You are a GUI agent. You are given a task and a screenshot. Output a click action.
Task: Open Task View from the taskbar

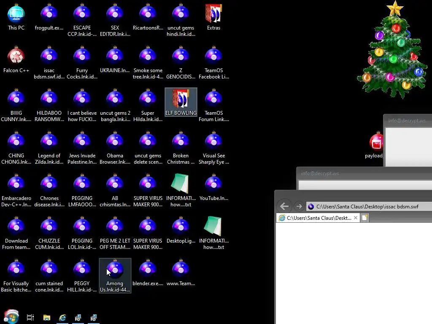click(x=30, y=318)
